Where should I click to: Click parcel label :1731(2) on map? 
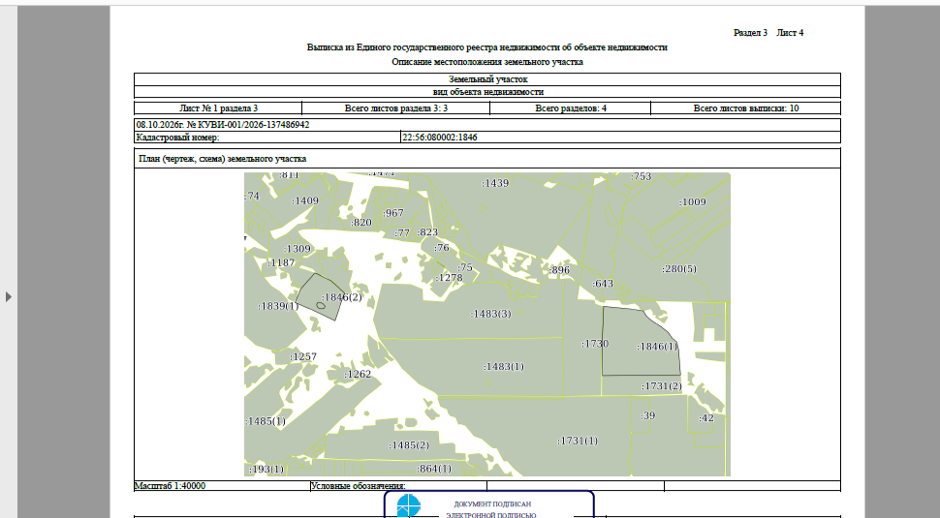[661, 386]
